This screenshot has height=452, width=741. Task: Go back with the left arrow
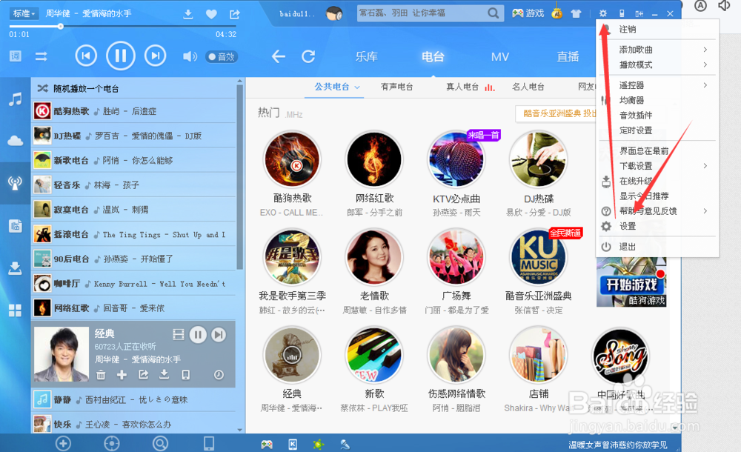279,57
